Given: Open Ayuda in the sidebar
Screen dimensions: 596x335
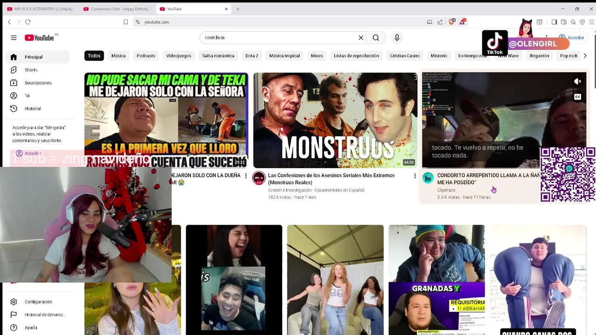Looking at the screenshot, I should tap(38, 328).
